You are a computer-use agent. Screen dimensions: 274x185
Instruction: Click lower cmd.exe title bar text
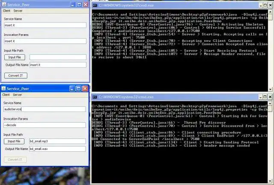[126, 97]
